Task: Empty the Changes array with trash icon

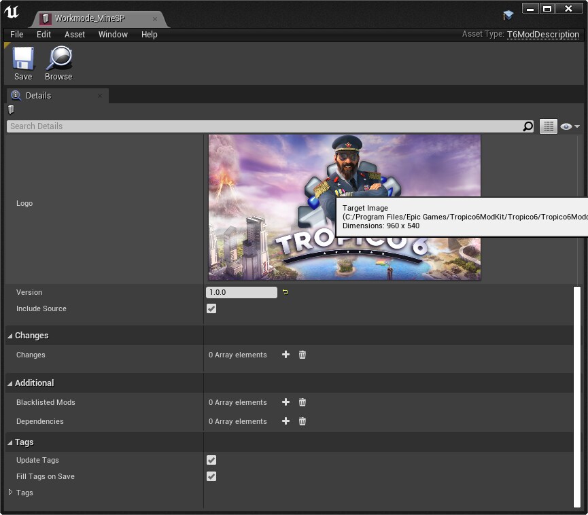Action: (302, 355)
